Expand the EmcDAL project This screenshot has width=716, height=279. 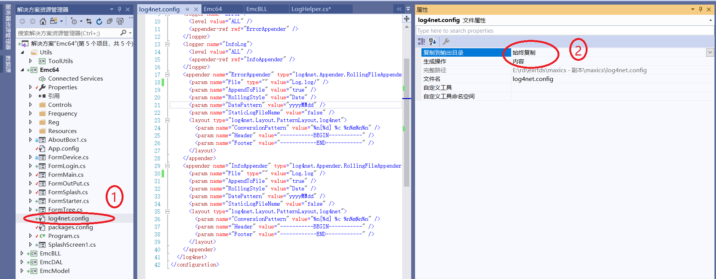point(22,262)
